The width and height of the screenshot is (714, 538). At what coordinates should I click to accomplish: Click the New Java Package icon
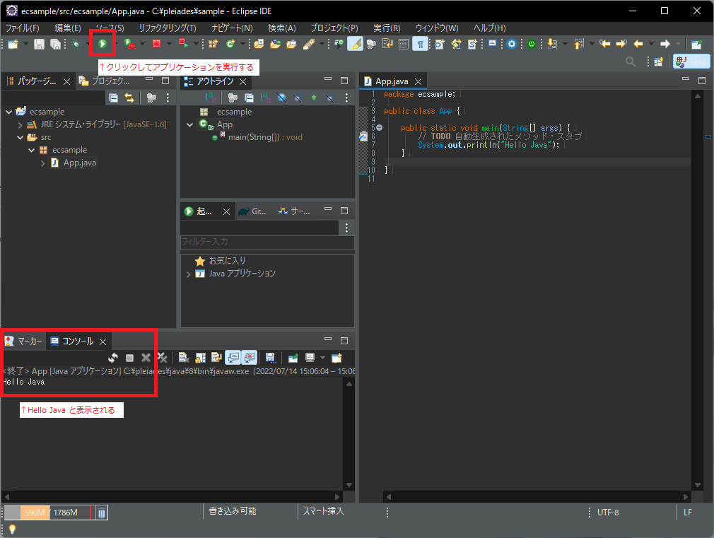[213, 45]
